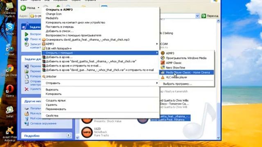262x147 pixels.
Task: Select Edit with Notepad++
Action: 100,49
